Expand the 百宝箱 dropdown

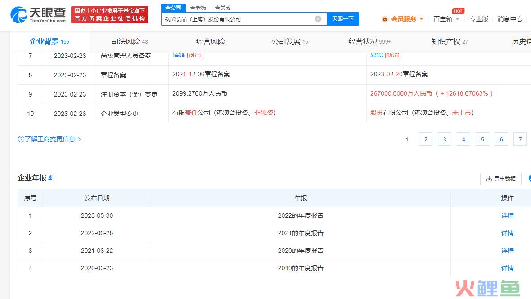pyautogui.click(x=446, y=19)
